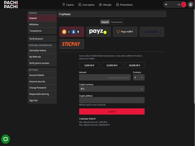Expand the Crypto currency BTC dropdown
This screenshot has height=146, width=195.
[x=112, y=89]
